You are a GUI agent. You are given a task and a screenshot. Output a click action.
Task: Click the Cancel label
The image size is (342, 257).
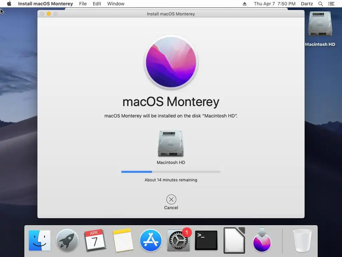pyautogui.click(x=171, y=207)
